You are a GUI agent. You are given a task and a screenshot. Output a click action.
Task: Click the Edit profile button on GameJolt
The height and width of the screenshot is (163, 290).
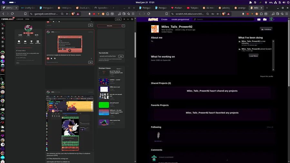tap(110, 26)
